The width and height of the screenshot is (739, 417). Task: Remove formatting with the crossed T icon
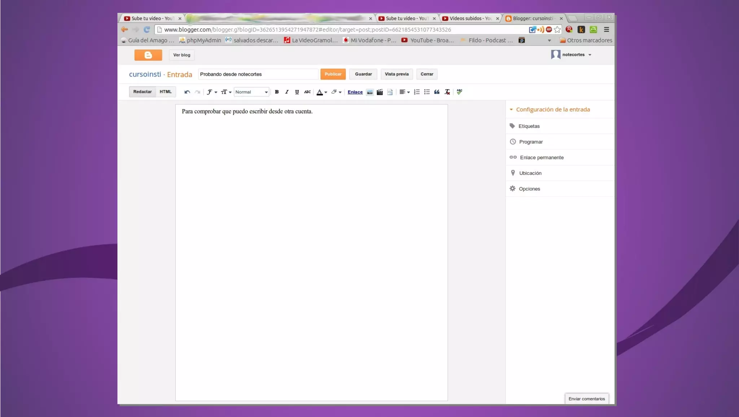[x=447, y=92]
